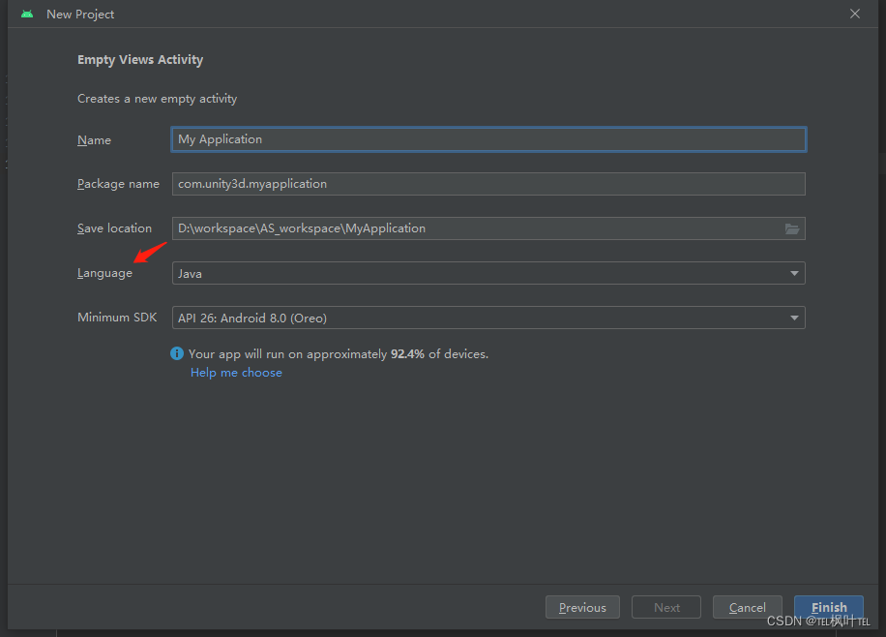Click the Package name label

coord(118,184)
